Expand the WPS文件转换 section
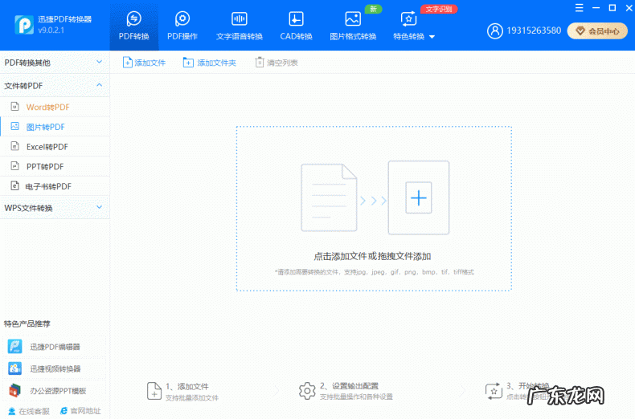The height and width of the screenshot is (419, 635). pos(55,208)
